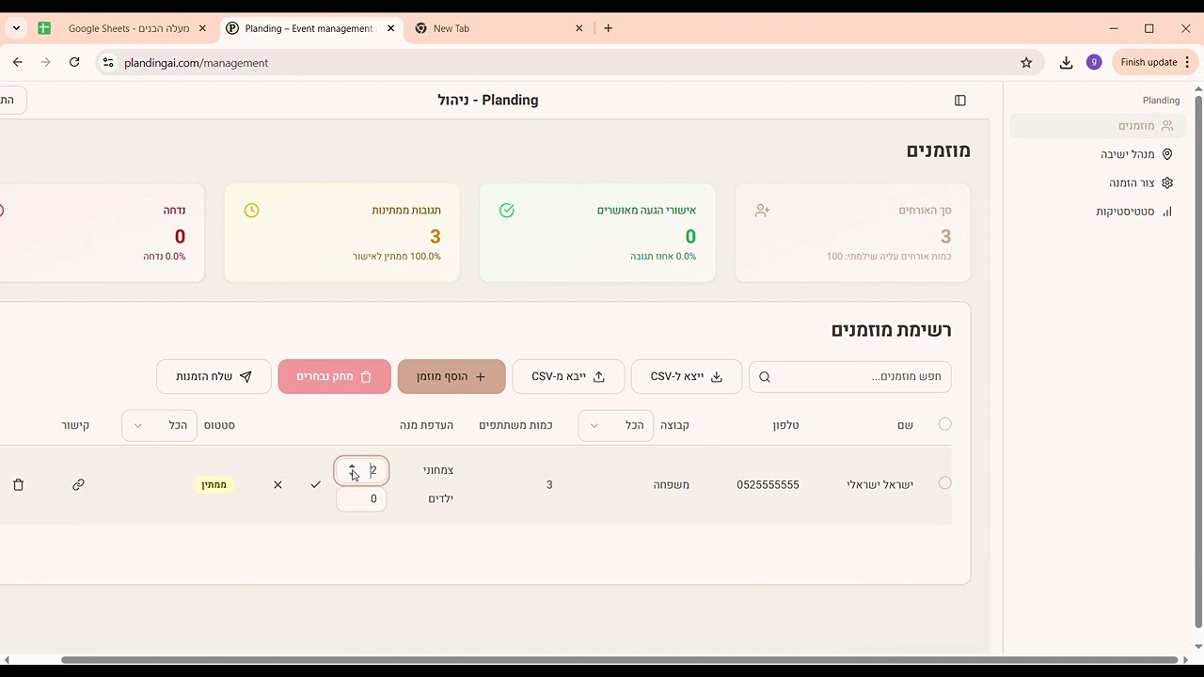The width and height of the screenshot is (1204, 677).
Task: Click the שם column header
Action: 905,426
